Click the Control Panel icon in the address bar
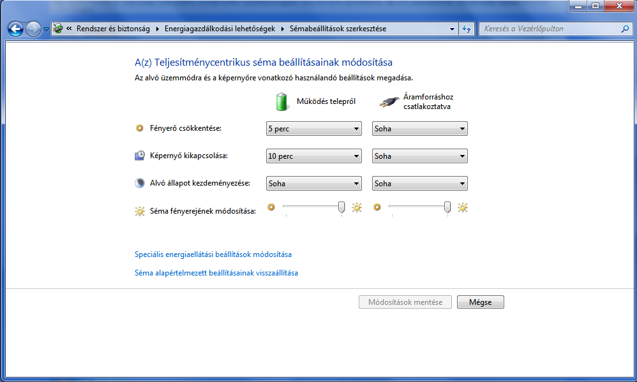 (x=58, y=29)
